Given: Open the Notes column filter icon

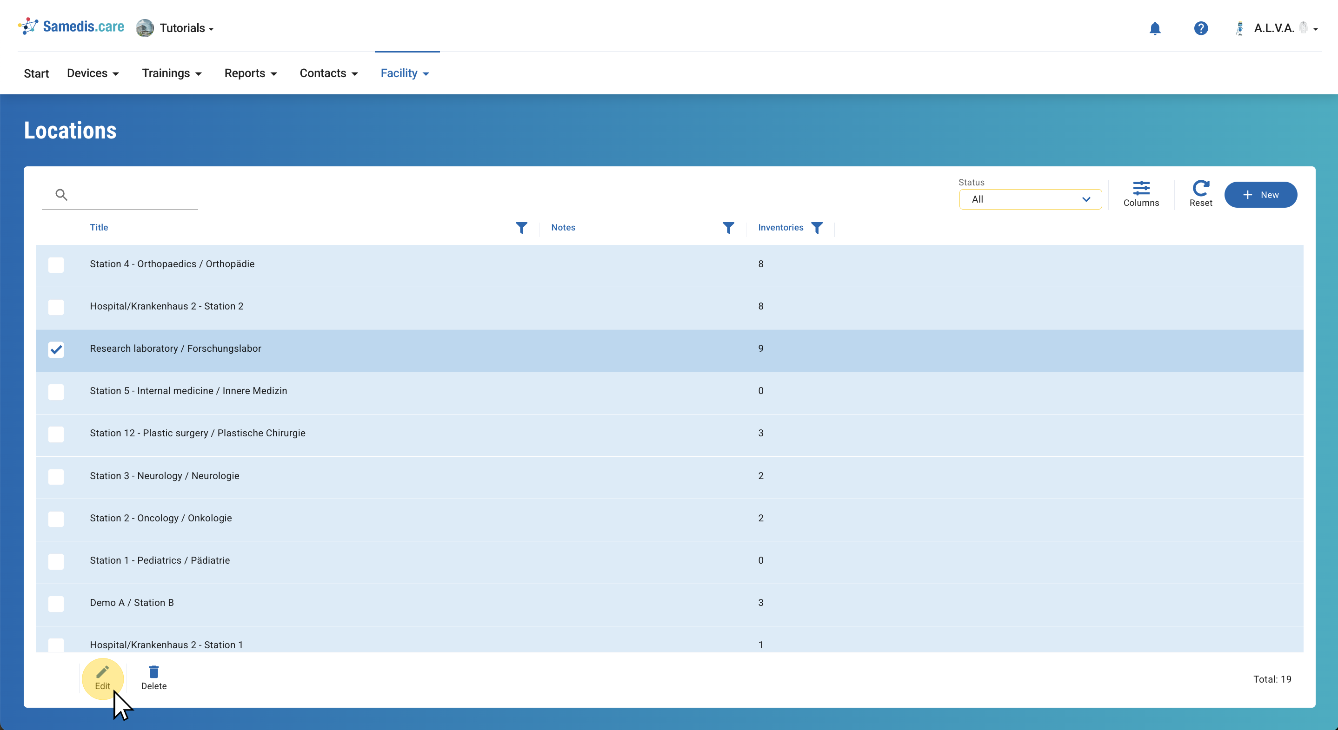Looking at the screenshot, I should (728, 228).
